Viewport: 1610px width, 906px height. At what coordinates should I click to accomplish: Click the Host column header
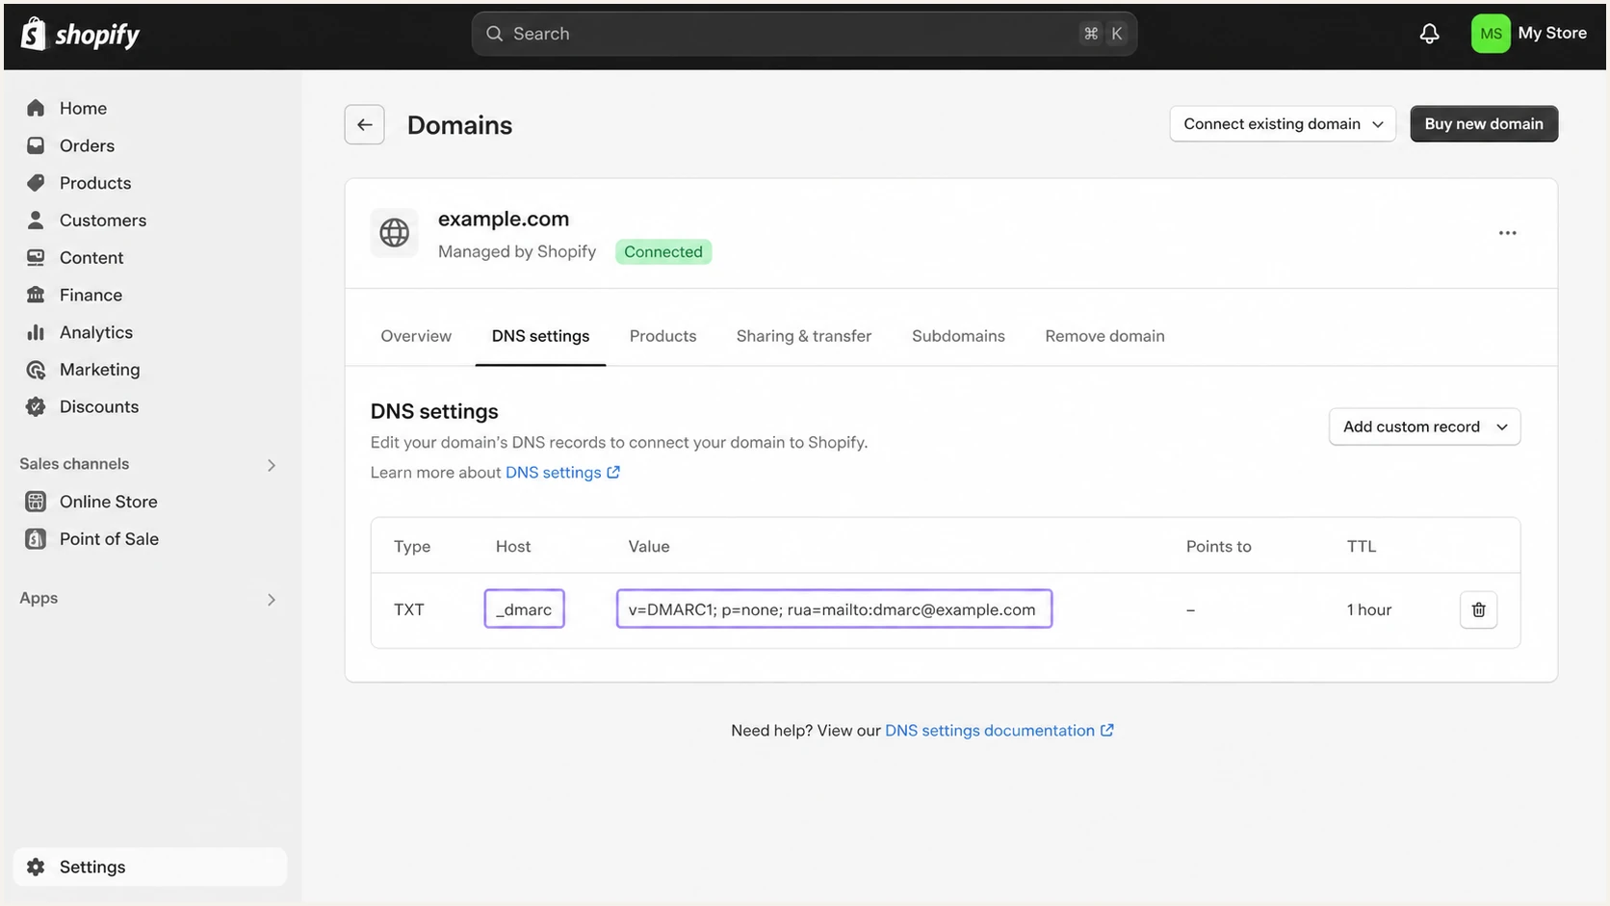pyautogui.click(x=513, y=546)
